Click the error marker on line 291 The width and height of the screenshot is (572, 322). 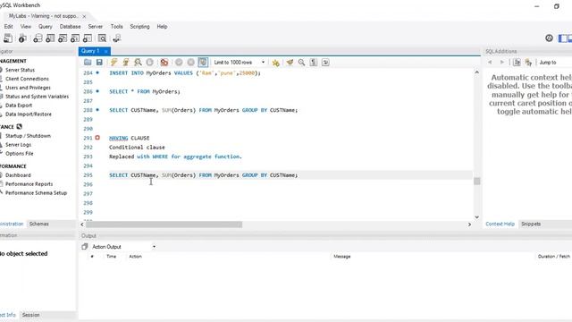coord(97,138)
